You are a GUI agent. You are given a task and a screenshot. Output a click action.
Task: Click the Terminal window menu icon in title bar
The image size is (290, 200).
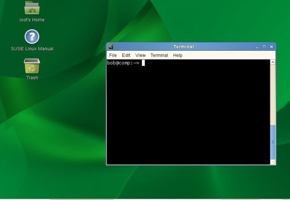111,47
